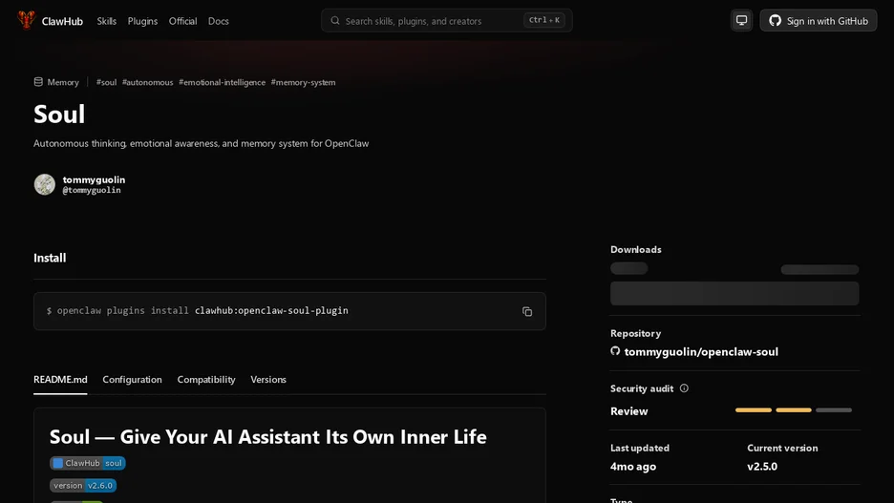Click the Soul plugin title

point(59,114)
